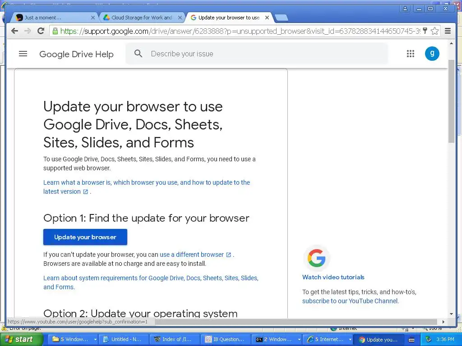Switch to Cloud Storage for Work tab
The image size is (462, 346).
tap(142, 18)
